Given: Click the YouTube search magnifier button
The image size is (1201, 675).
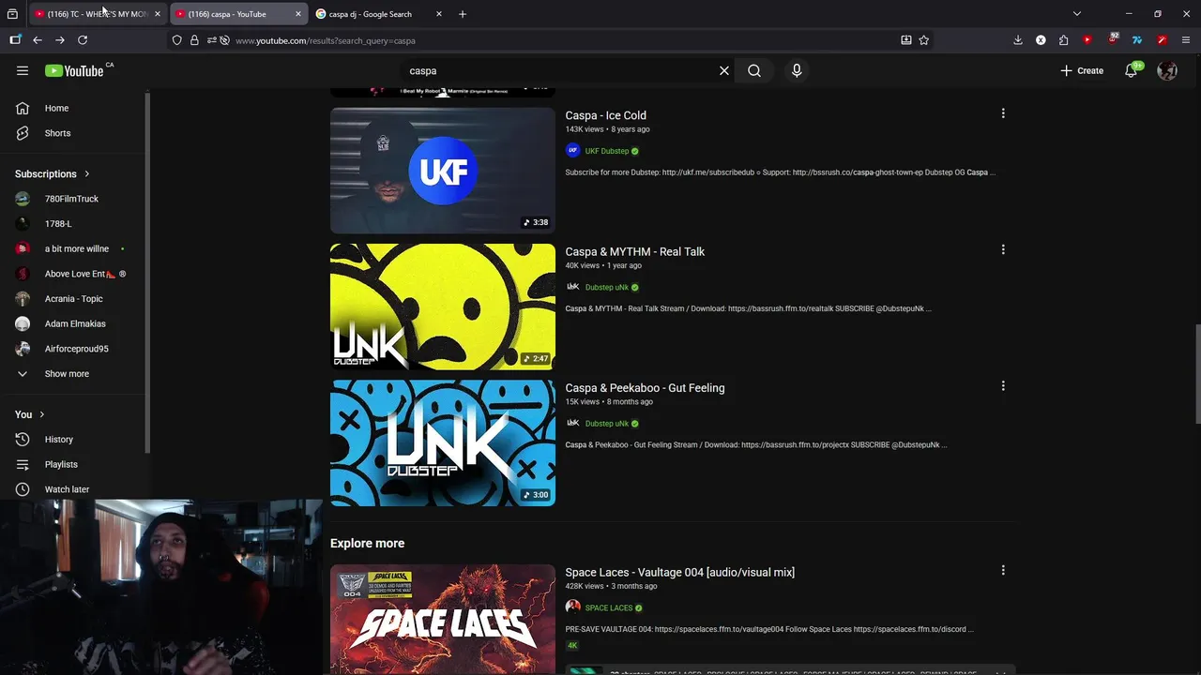Looking at the screenshot, I should point(754,70).
